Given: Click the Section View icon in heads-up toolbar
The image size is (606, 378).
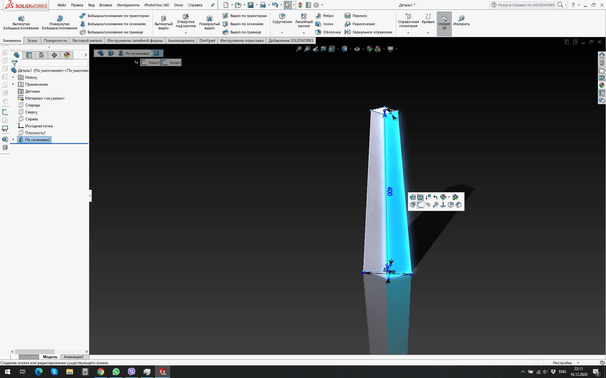Looking at the screenshot, I should click(324, 49).
